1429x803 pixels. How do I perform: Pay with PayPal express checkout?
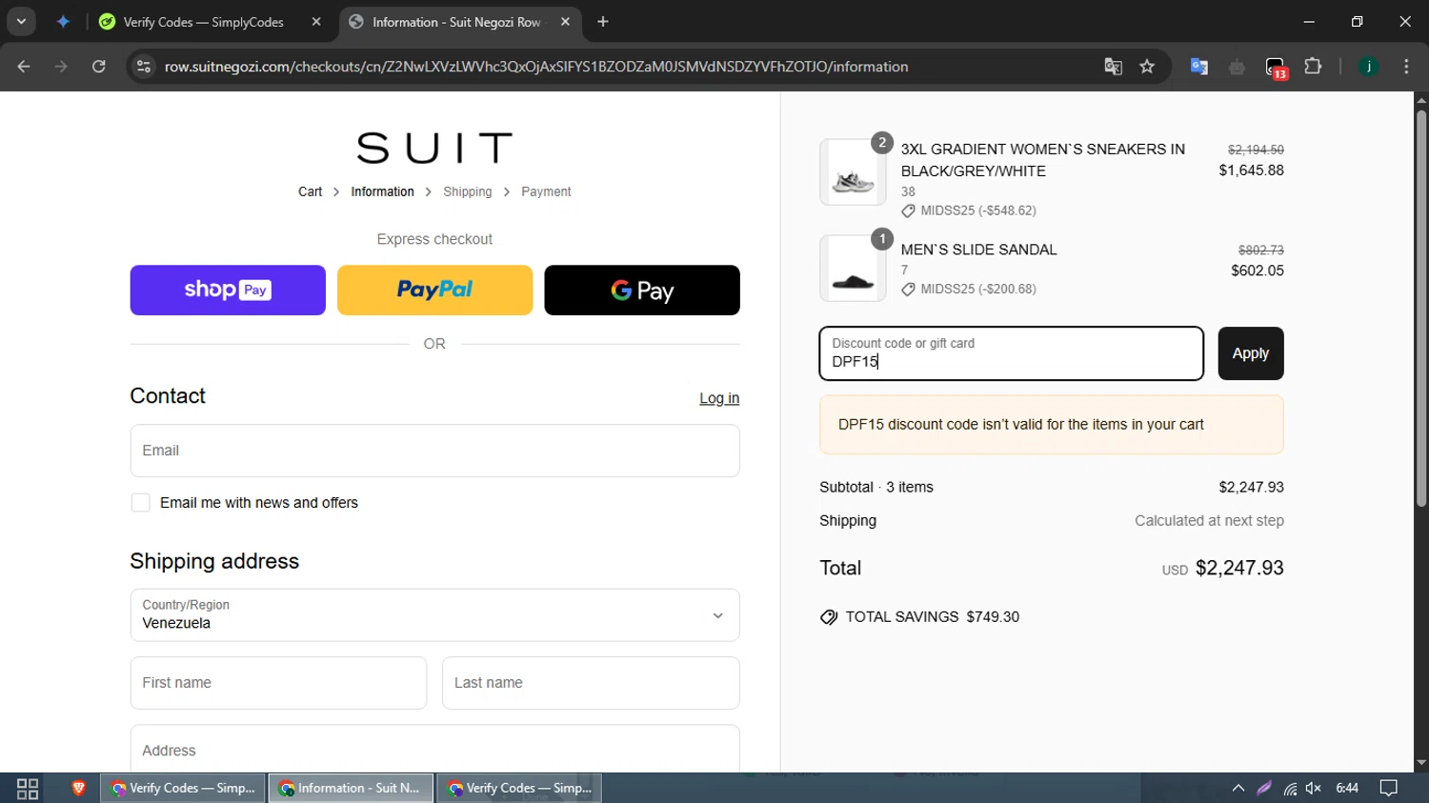(x=434, y=290)
